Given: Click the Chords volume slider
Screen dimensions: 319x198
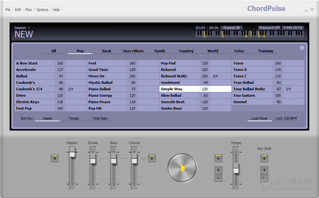Looking at the screenshot, I should 134,158.
